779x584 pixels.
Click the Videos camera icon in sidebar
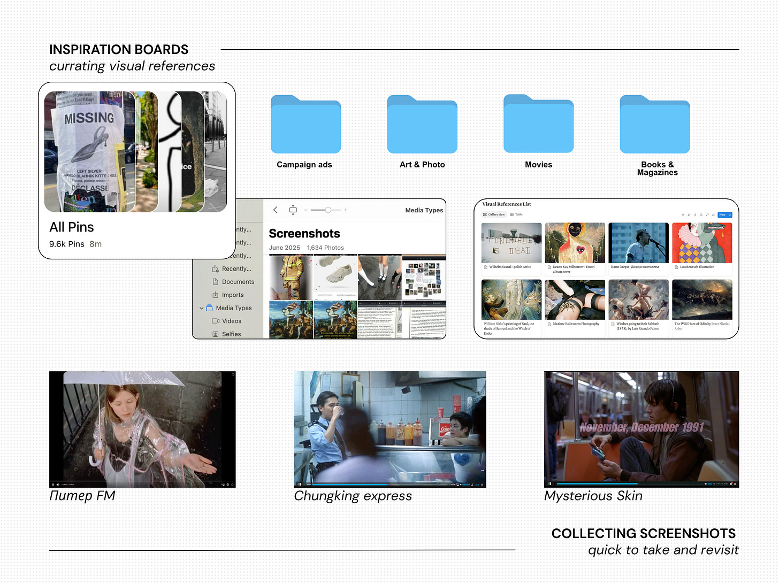coord(216,321)
